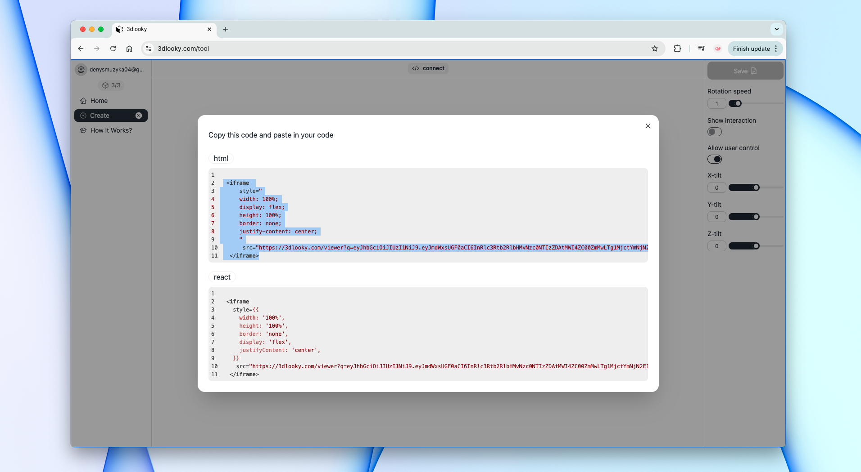Click the react iframe src URL line
This screenshot has width=861, height=472.
click(x=442, y=366)
